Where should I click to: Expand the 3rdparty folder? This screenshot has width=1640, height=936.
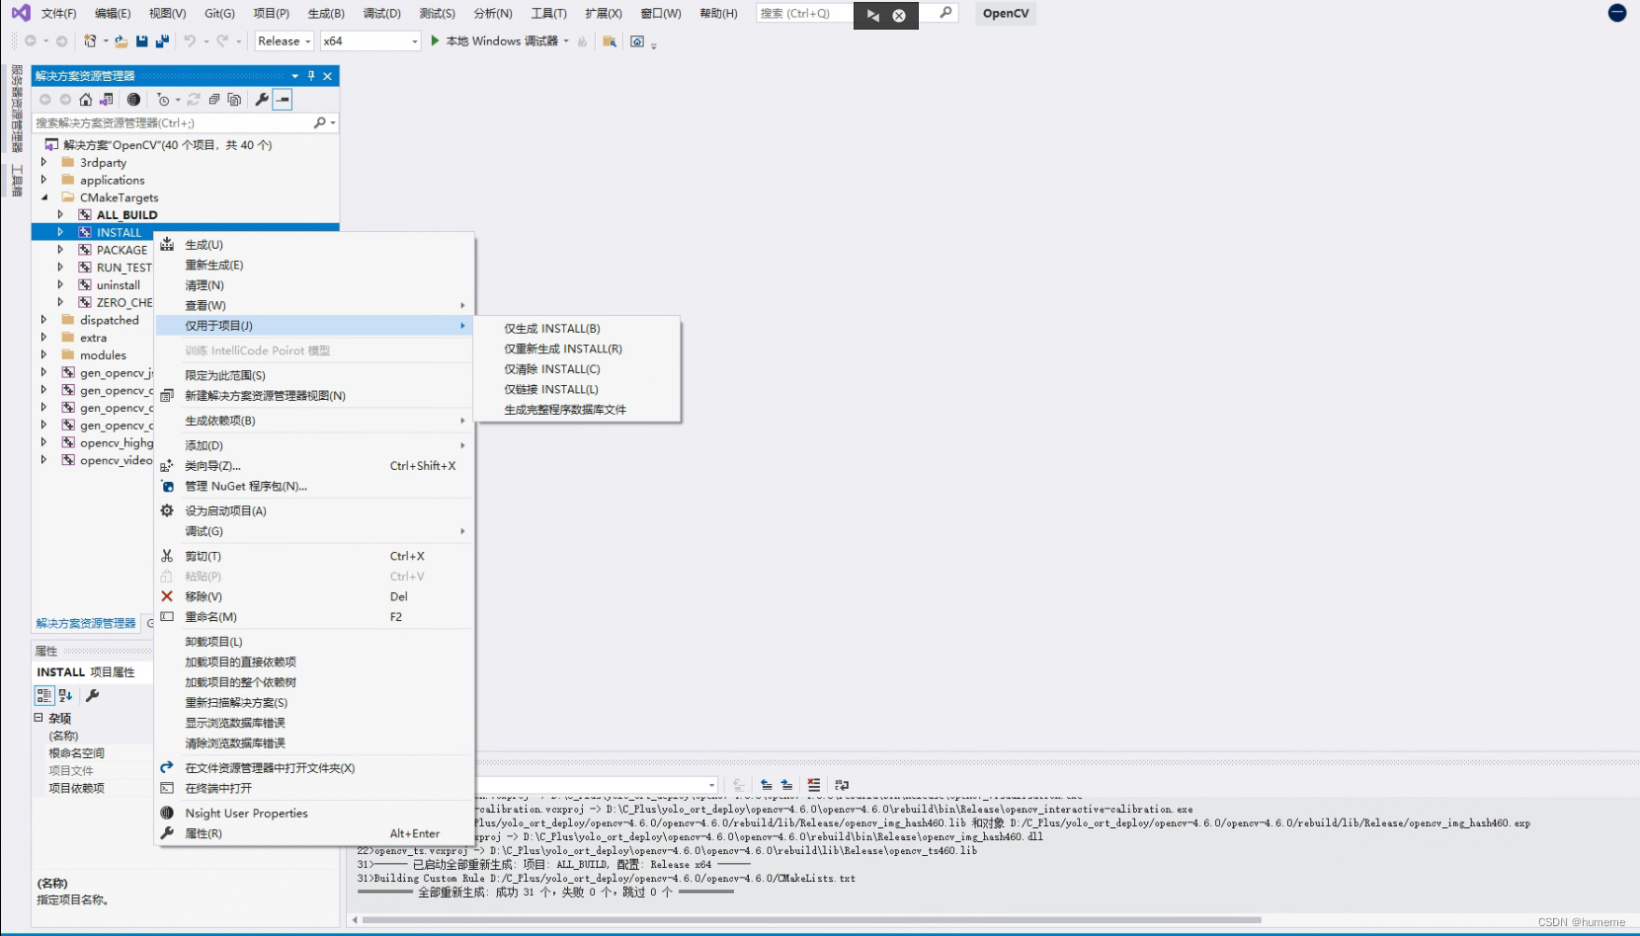pos(43,162)
